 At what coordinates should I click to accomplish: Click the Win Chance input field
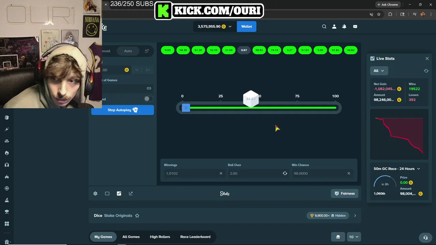point(322,173)
